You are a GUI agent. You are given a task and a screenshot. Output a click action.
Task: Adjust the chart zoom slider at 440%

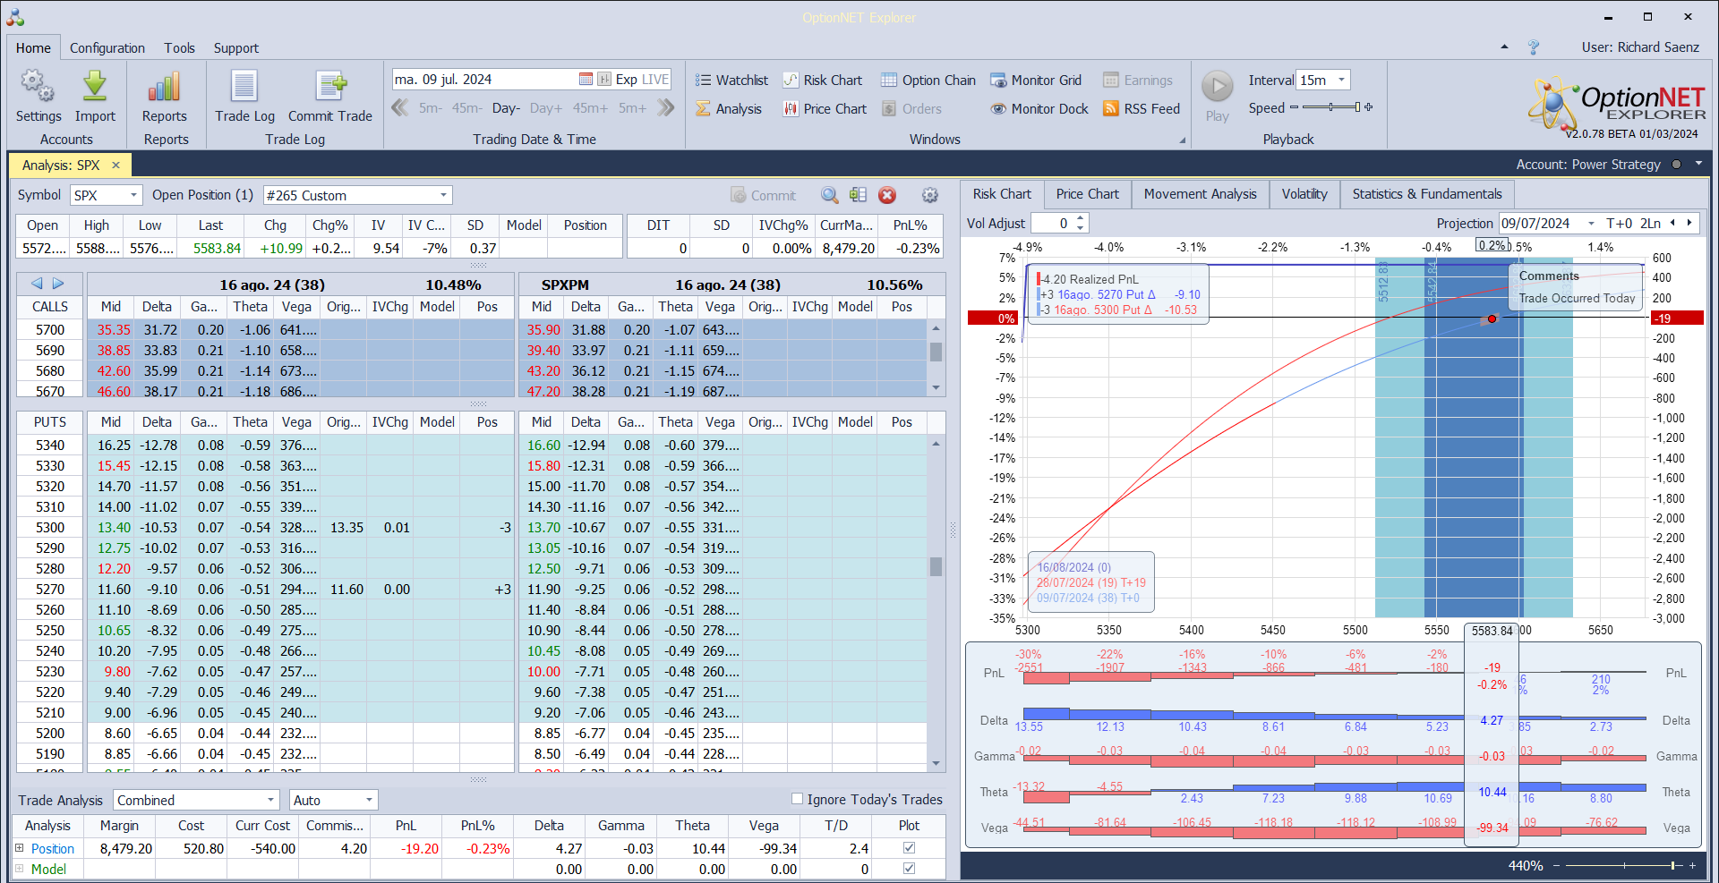[x=1624, y=865]
